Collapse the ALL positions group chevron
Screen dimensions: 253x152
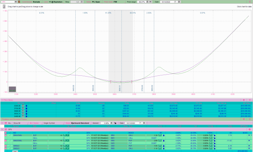point(2,123)
